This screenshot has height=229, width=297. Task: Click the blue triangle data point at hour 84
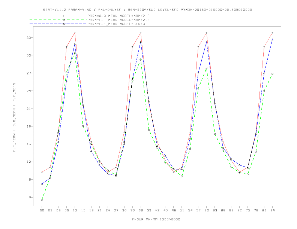[x=272, y=40]
